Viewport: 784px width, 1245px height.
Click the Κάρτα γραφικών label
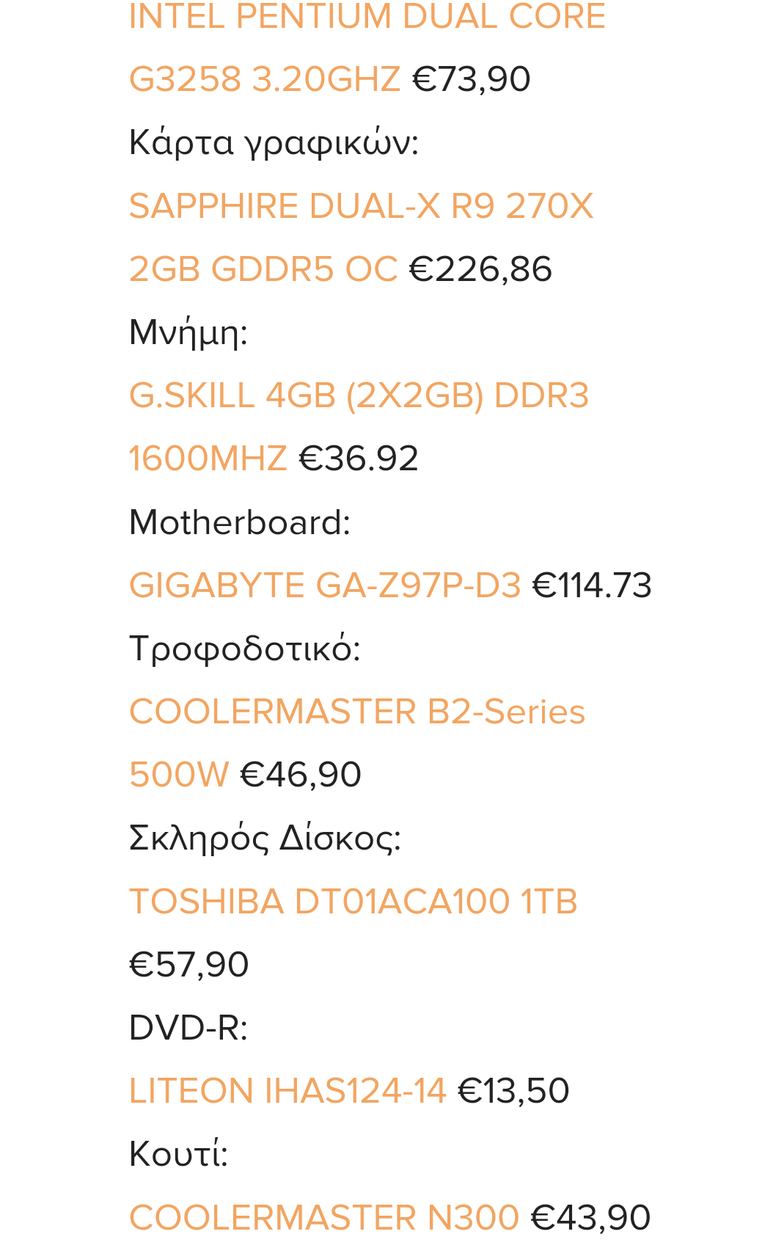[x=273, y=142]
